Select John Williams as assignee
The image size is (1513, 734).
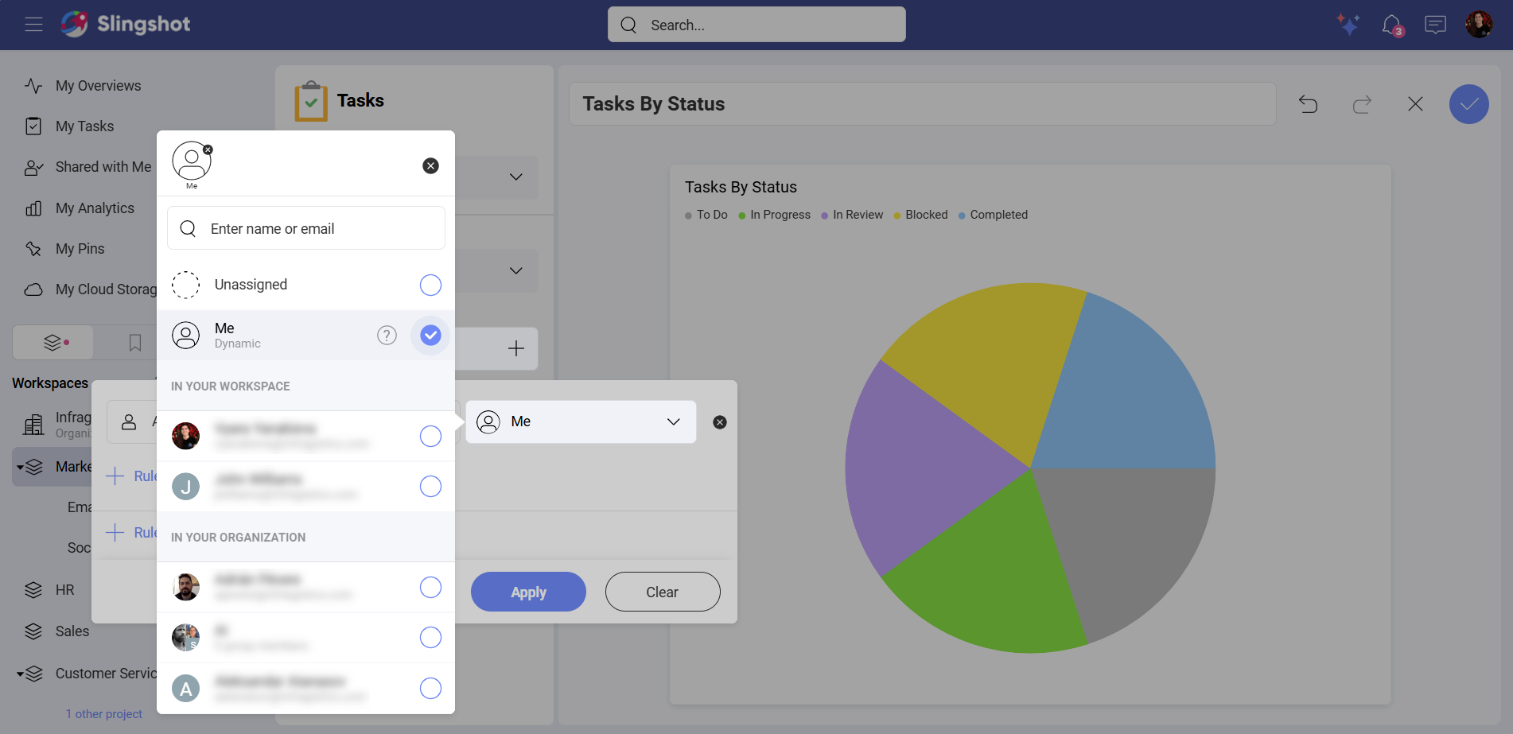point(430,486)
